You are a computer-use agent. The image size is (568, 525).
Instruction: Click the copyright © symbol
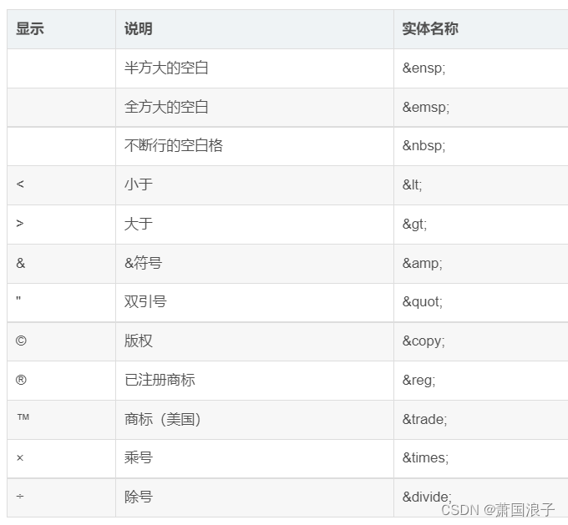click(21, 341)
